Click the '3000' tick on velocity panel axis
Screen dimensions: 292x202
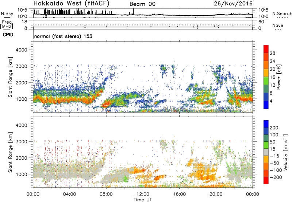click(x=22, y=141)
